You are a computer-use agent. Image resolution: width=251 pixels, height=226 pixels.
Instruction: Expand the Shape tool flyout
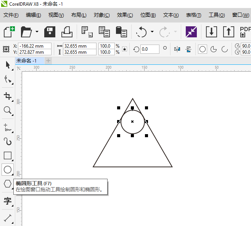(x=12, y=83)
